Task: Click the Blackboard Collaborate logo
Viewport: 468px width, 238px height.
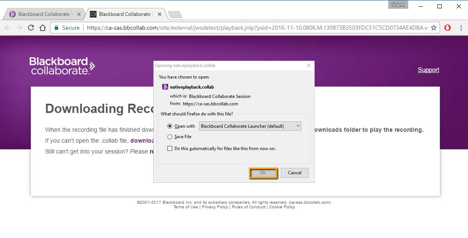Action: tap(62, 66)
